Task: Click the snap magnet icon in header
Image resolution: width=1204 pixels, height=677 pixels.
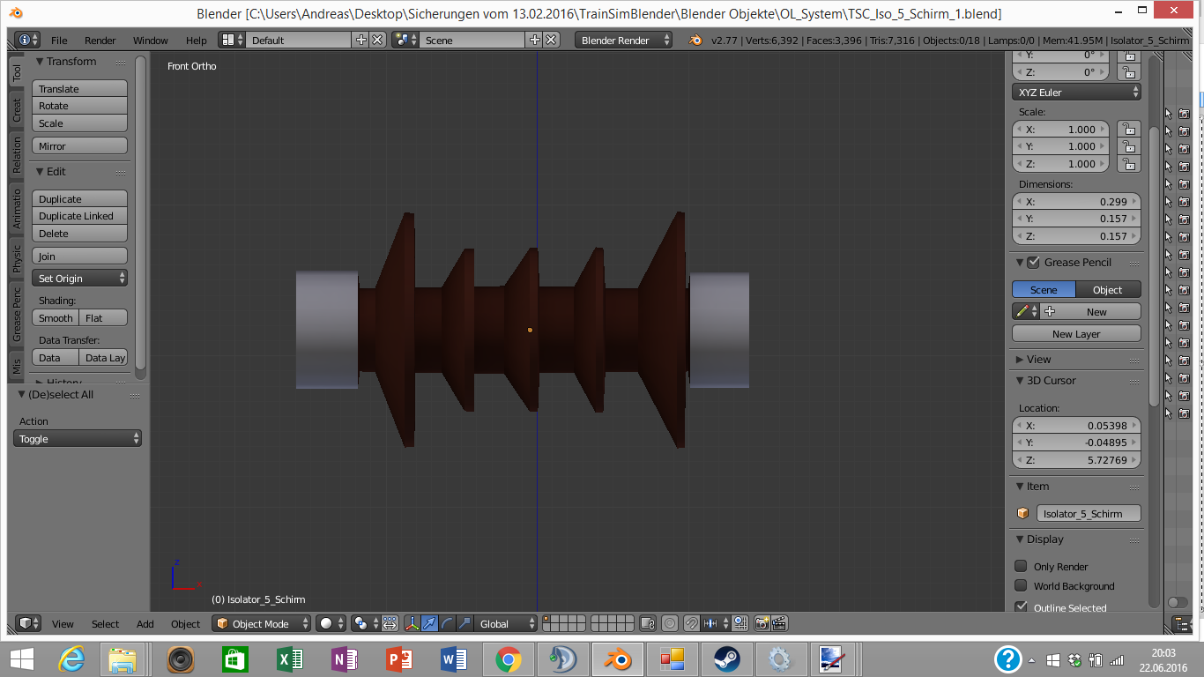Action: click(x=692, y=623)
